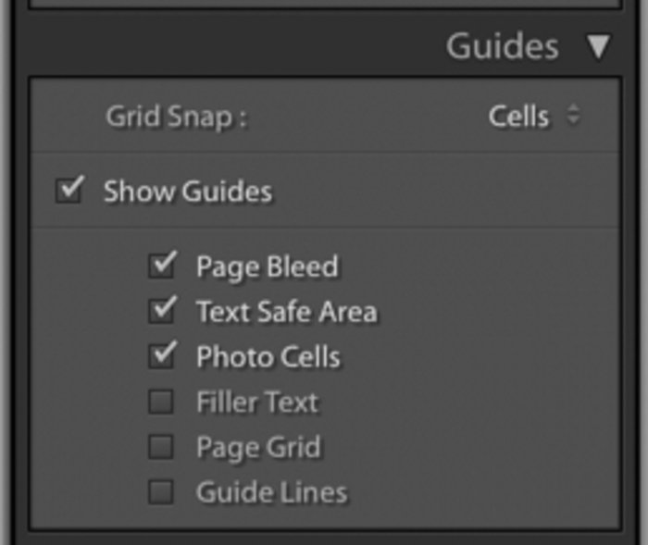Viewport: 648px width, 545px height.
Task: Disable the Page Bleed checkbox
Action: [x=162, y=266]
